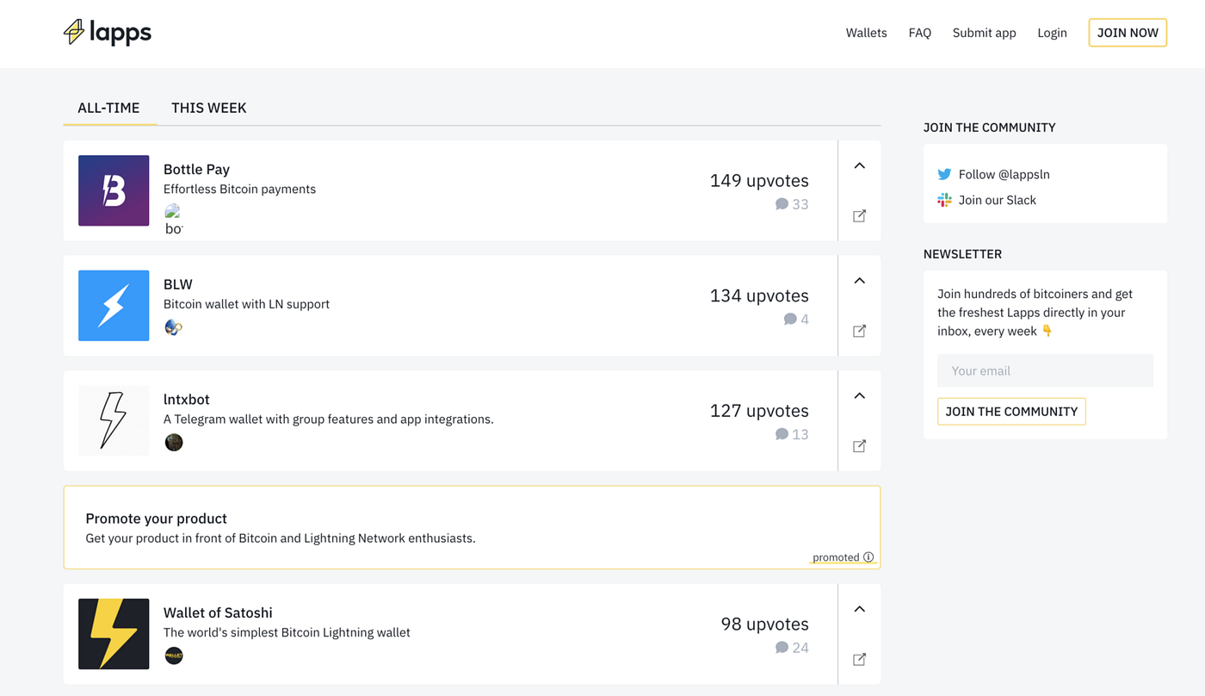Open Wallet of Satoshi external link icon
Viewport: 1205px width, 696px height.
tap(859, 659)
